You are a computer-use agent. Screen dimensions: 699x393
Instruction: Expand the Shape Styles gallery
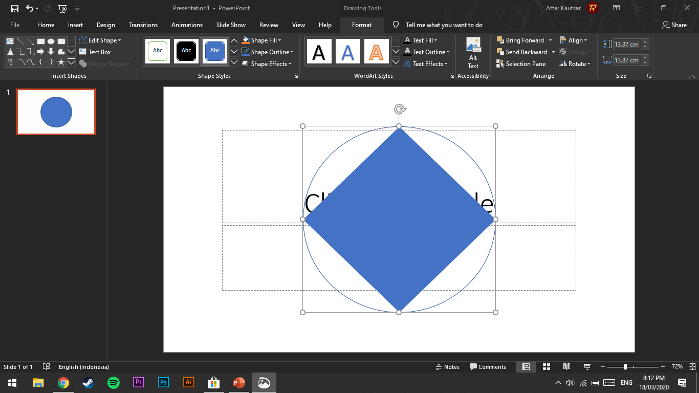pyautogui.click(x=234, y=62)
